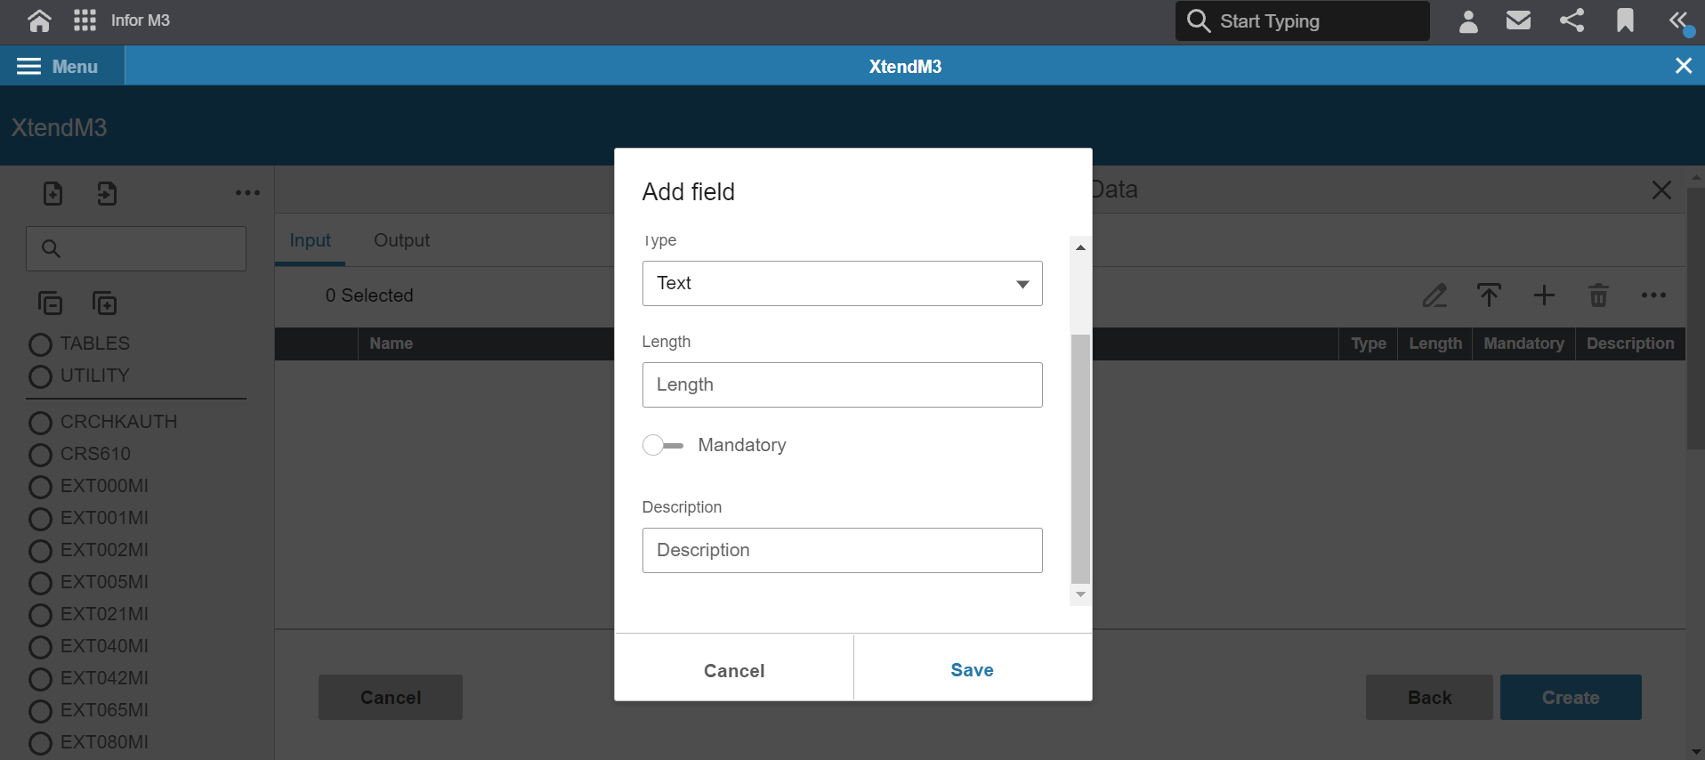Click the new extension file icon
This screenshot has height=760, width=1705.
[53, 193]
